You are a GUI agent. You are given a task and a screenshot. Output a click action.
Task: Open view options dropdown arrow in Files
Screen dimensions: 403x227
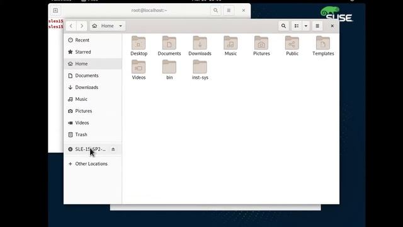[x=306, y=26]
